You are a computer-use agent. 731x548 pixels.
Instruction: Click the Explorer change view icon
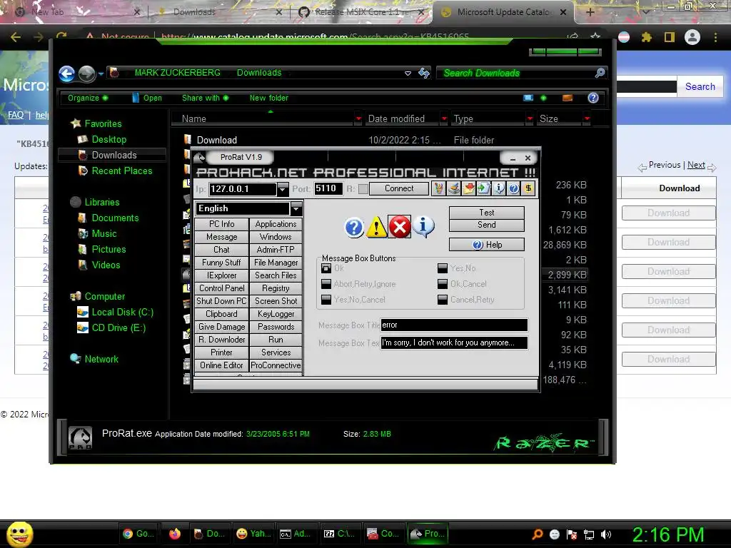point(528,98)
